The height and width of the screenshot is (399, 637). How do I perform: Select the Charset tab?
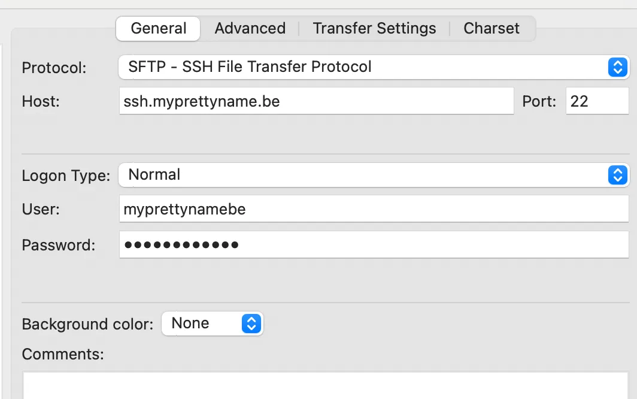click(x=491, y=28)
